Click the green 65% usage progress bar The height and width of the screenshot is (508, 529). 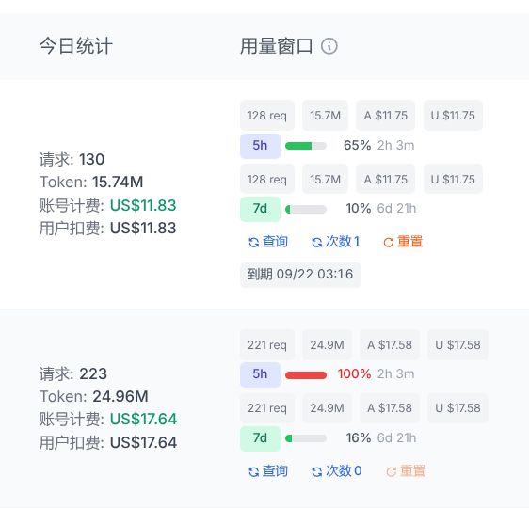(x=306, y=146)
